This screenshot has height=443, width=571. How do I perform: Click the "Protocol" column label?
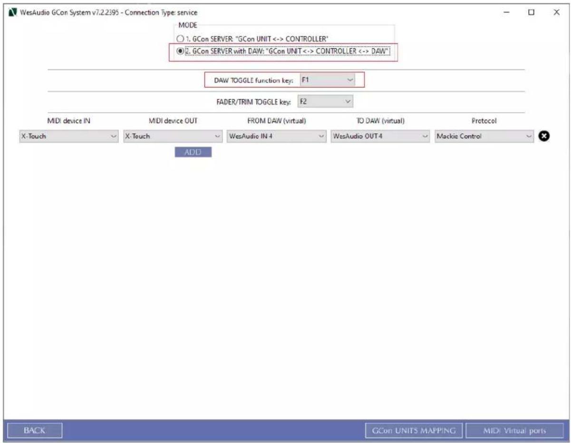pos(484,121)
